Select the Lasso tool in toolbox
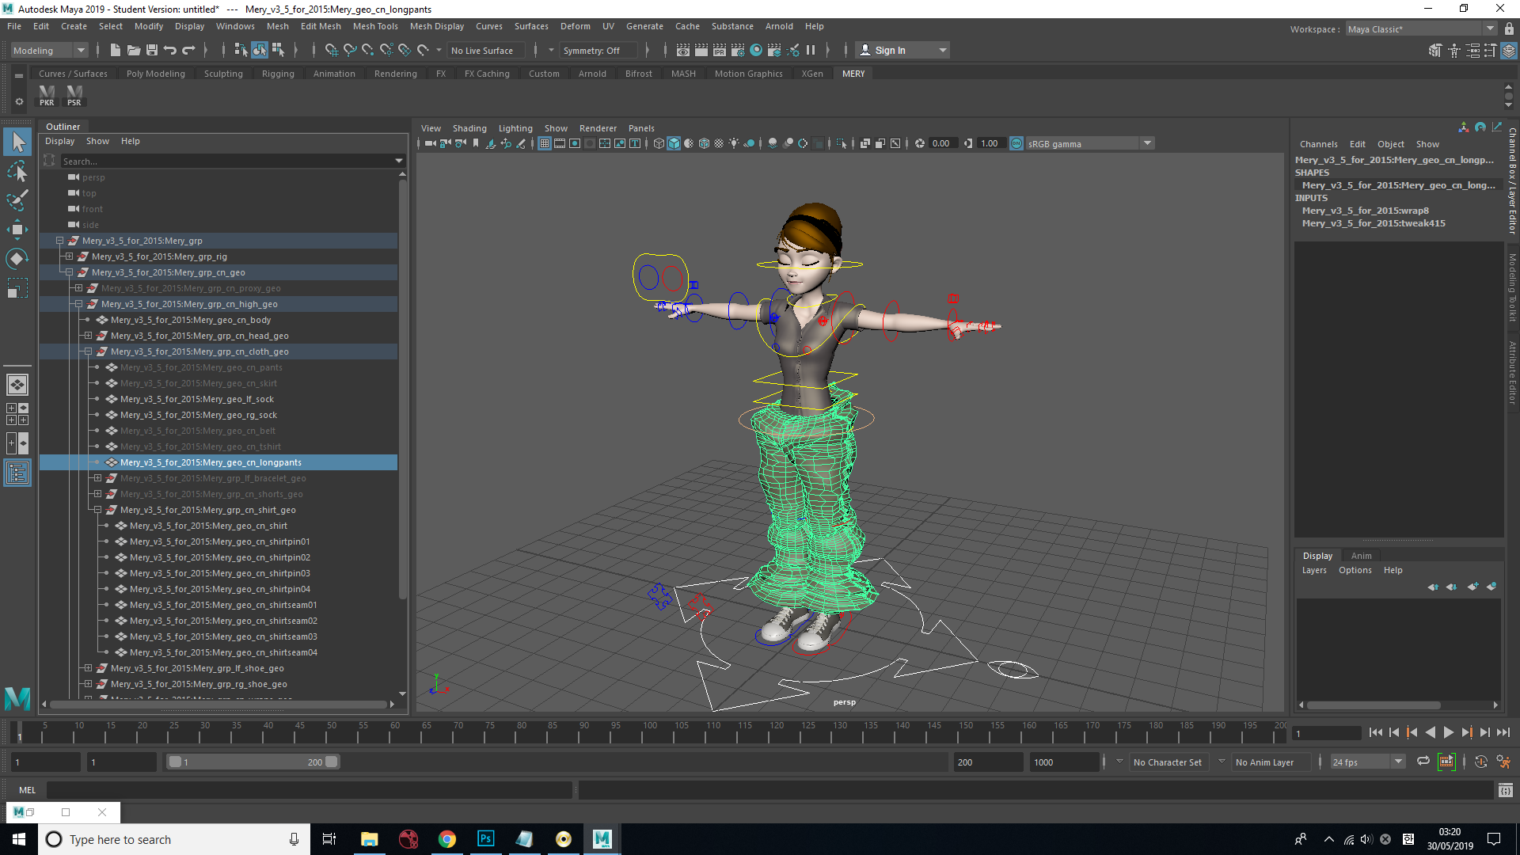 tap(17, 171)
